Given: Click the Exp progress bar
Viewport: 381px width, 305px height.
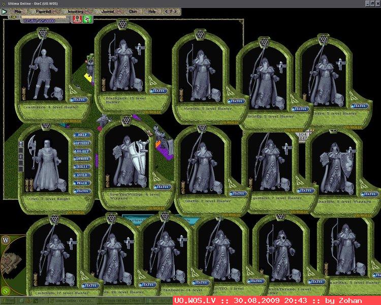Looking at the screenshot, I should point(44,17).
